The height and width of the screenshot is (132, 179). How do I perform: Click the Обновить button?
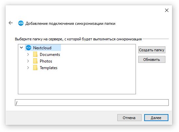[152, 60]
